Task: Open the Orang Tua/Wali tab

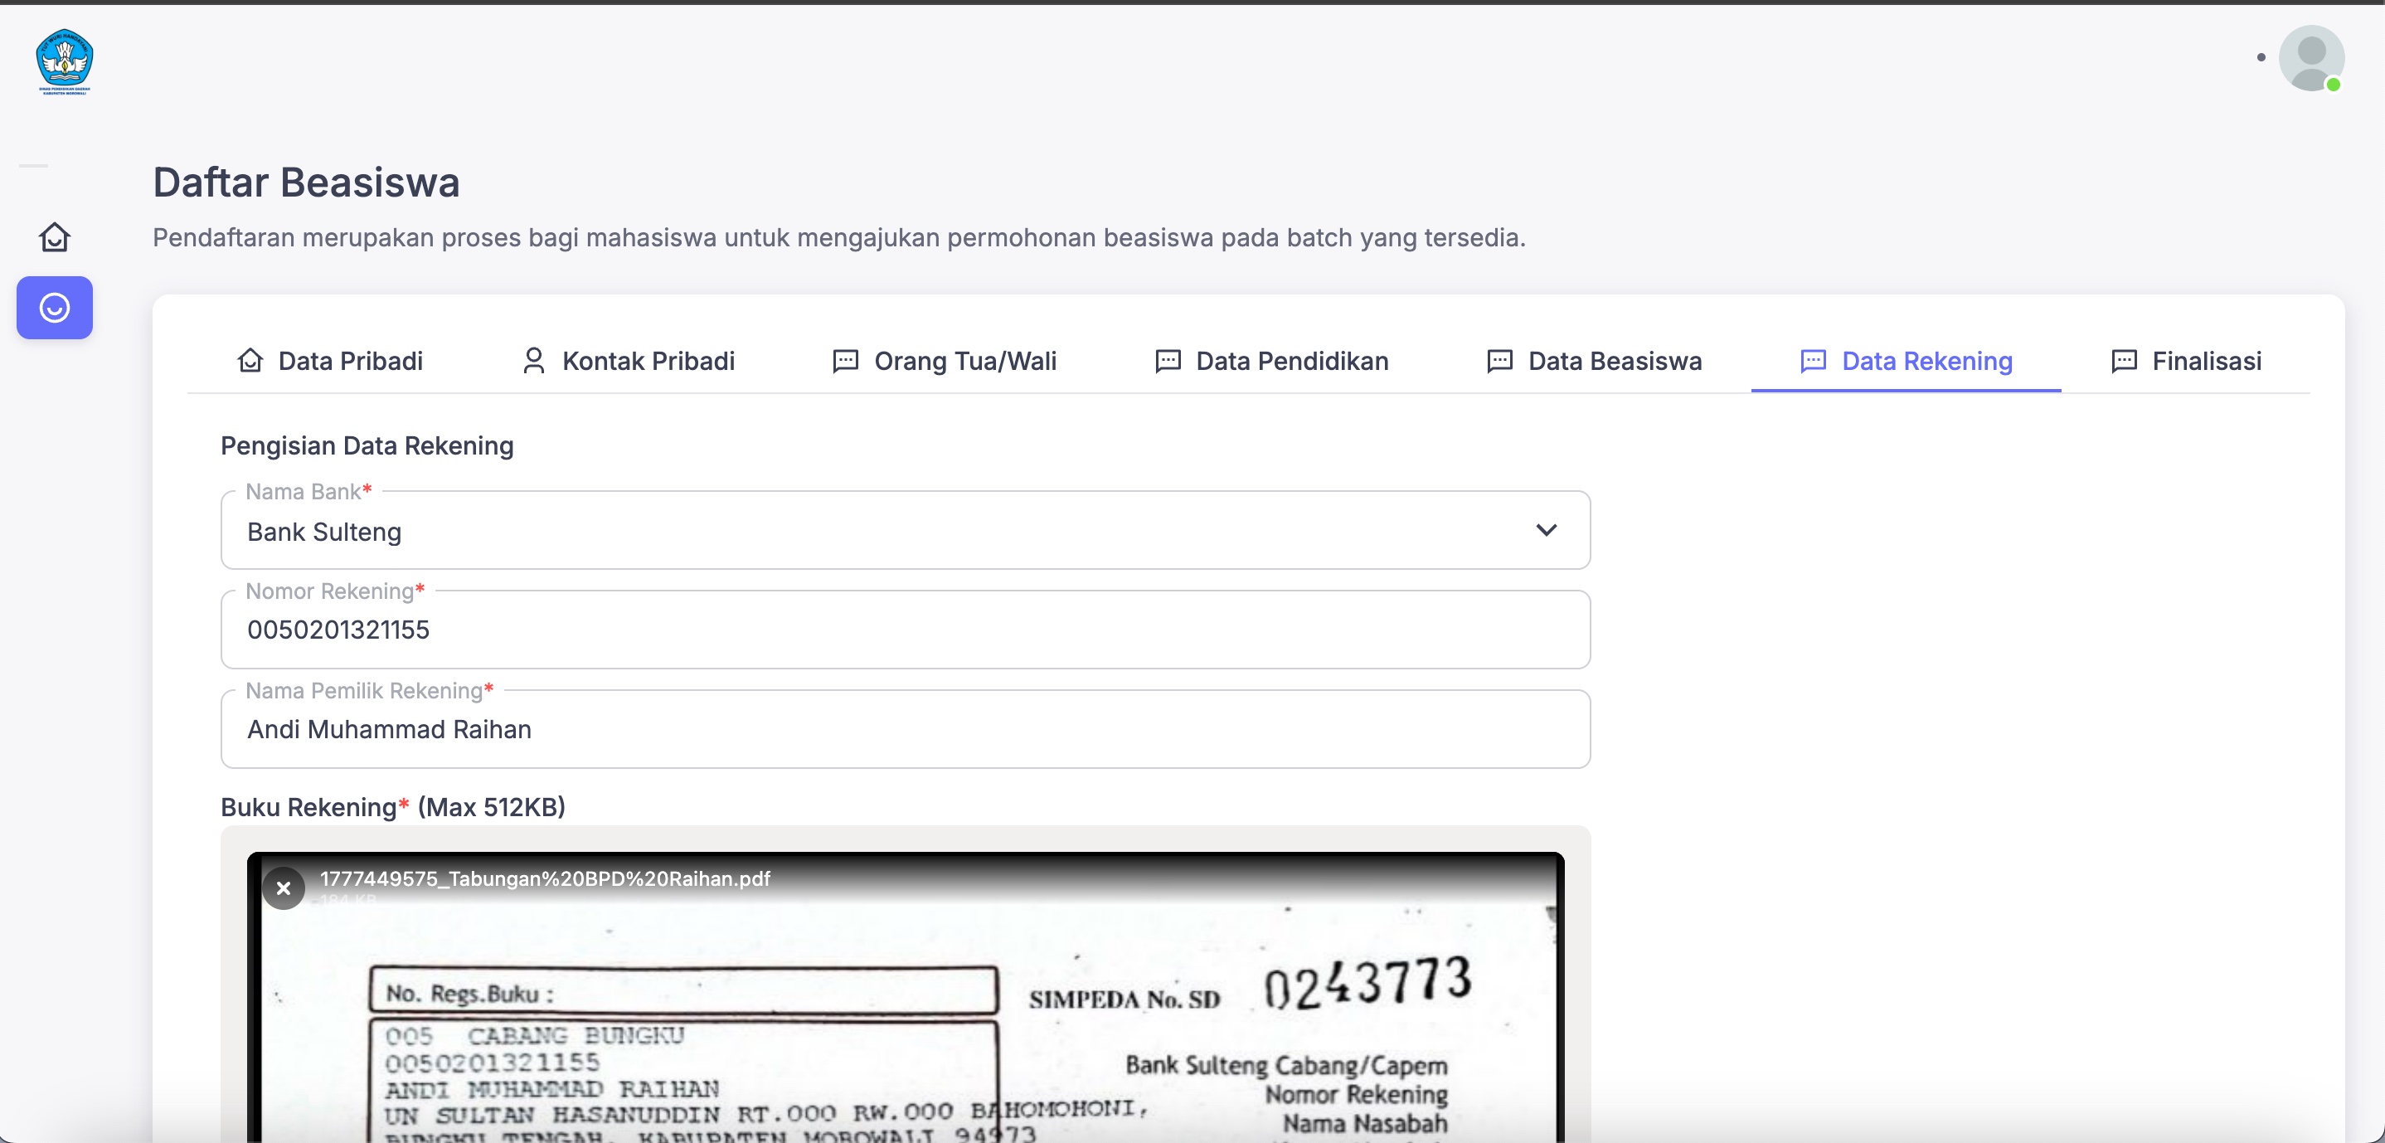Action: 945,362
